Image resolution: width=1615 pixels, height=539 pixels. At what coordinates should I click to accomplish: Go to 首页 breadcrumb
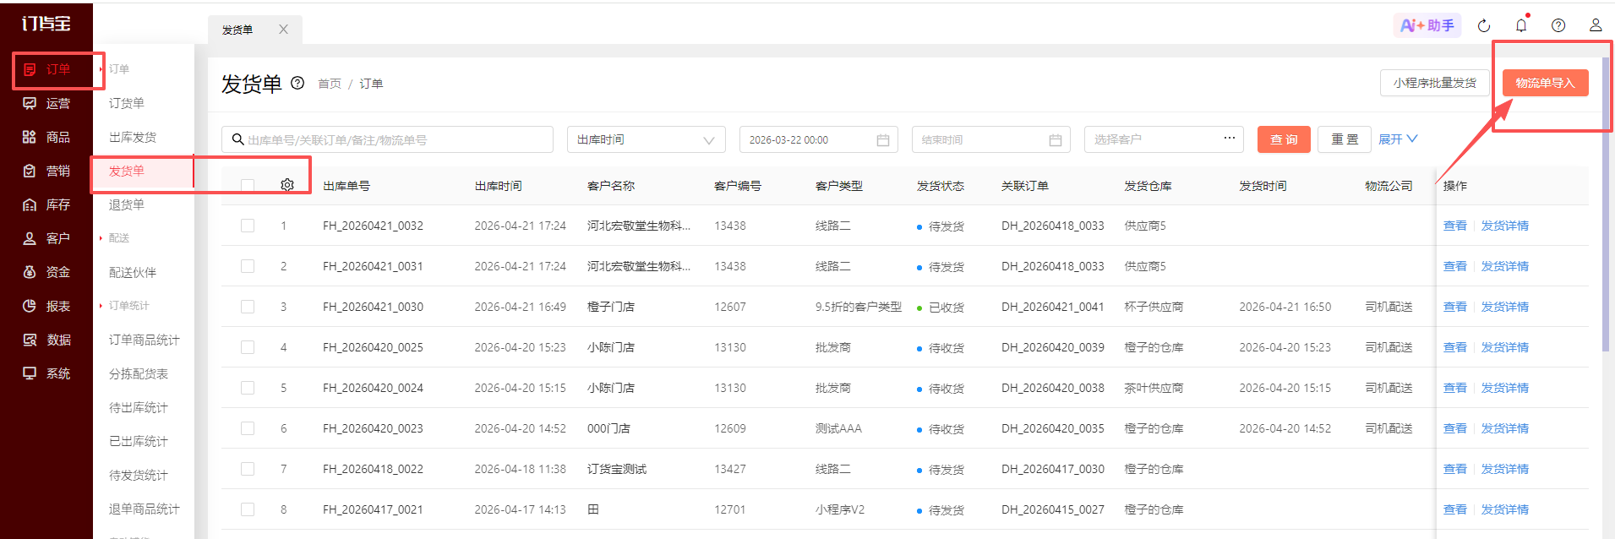click(330, 84)
